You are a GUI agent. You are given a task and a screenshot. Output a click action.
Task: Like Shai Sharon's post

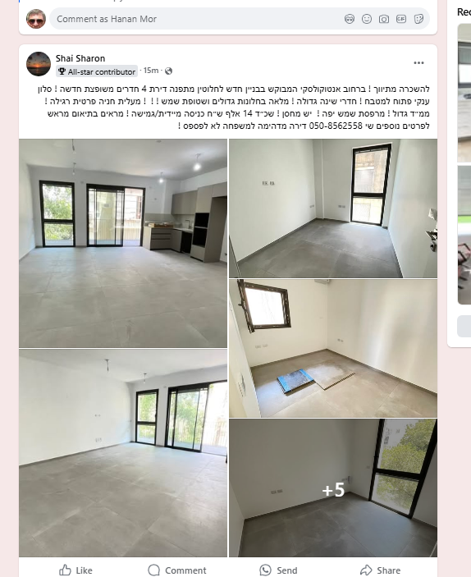(75, 570)
